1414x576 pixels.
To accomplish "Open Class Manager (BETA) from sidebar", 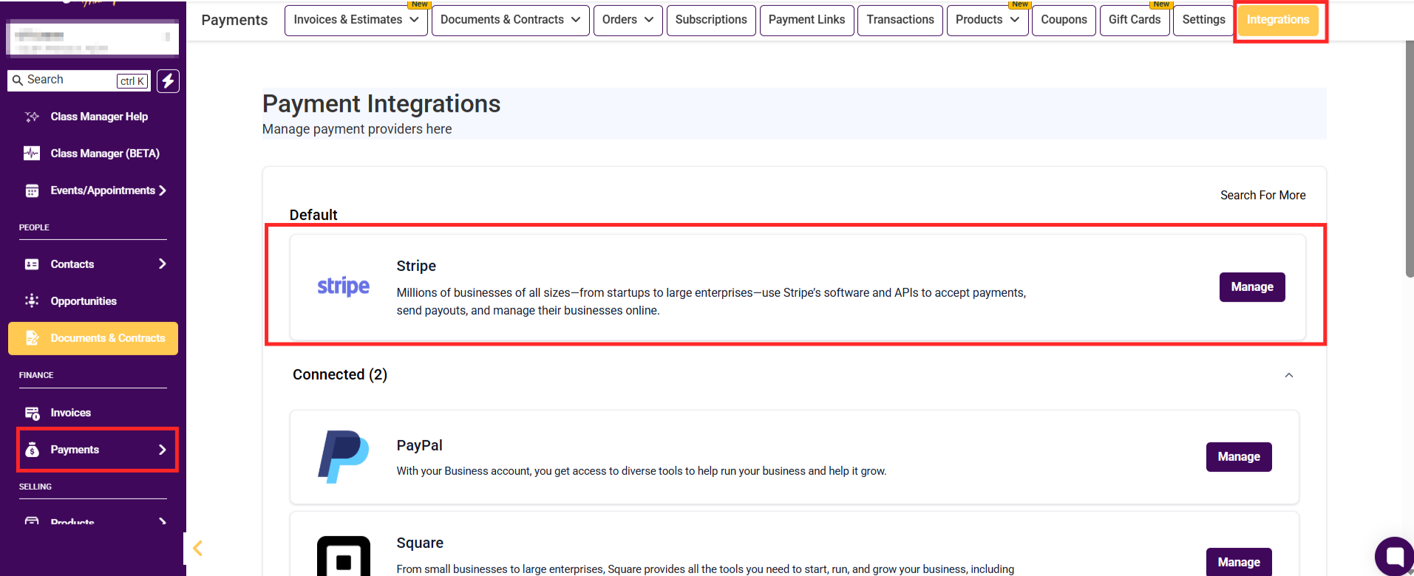I will pyautogui.click(x=105, y=154).
